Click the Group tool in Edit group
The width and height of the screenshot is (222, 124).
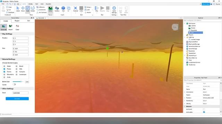(88, 7)
